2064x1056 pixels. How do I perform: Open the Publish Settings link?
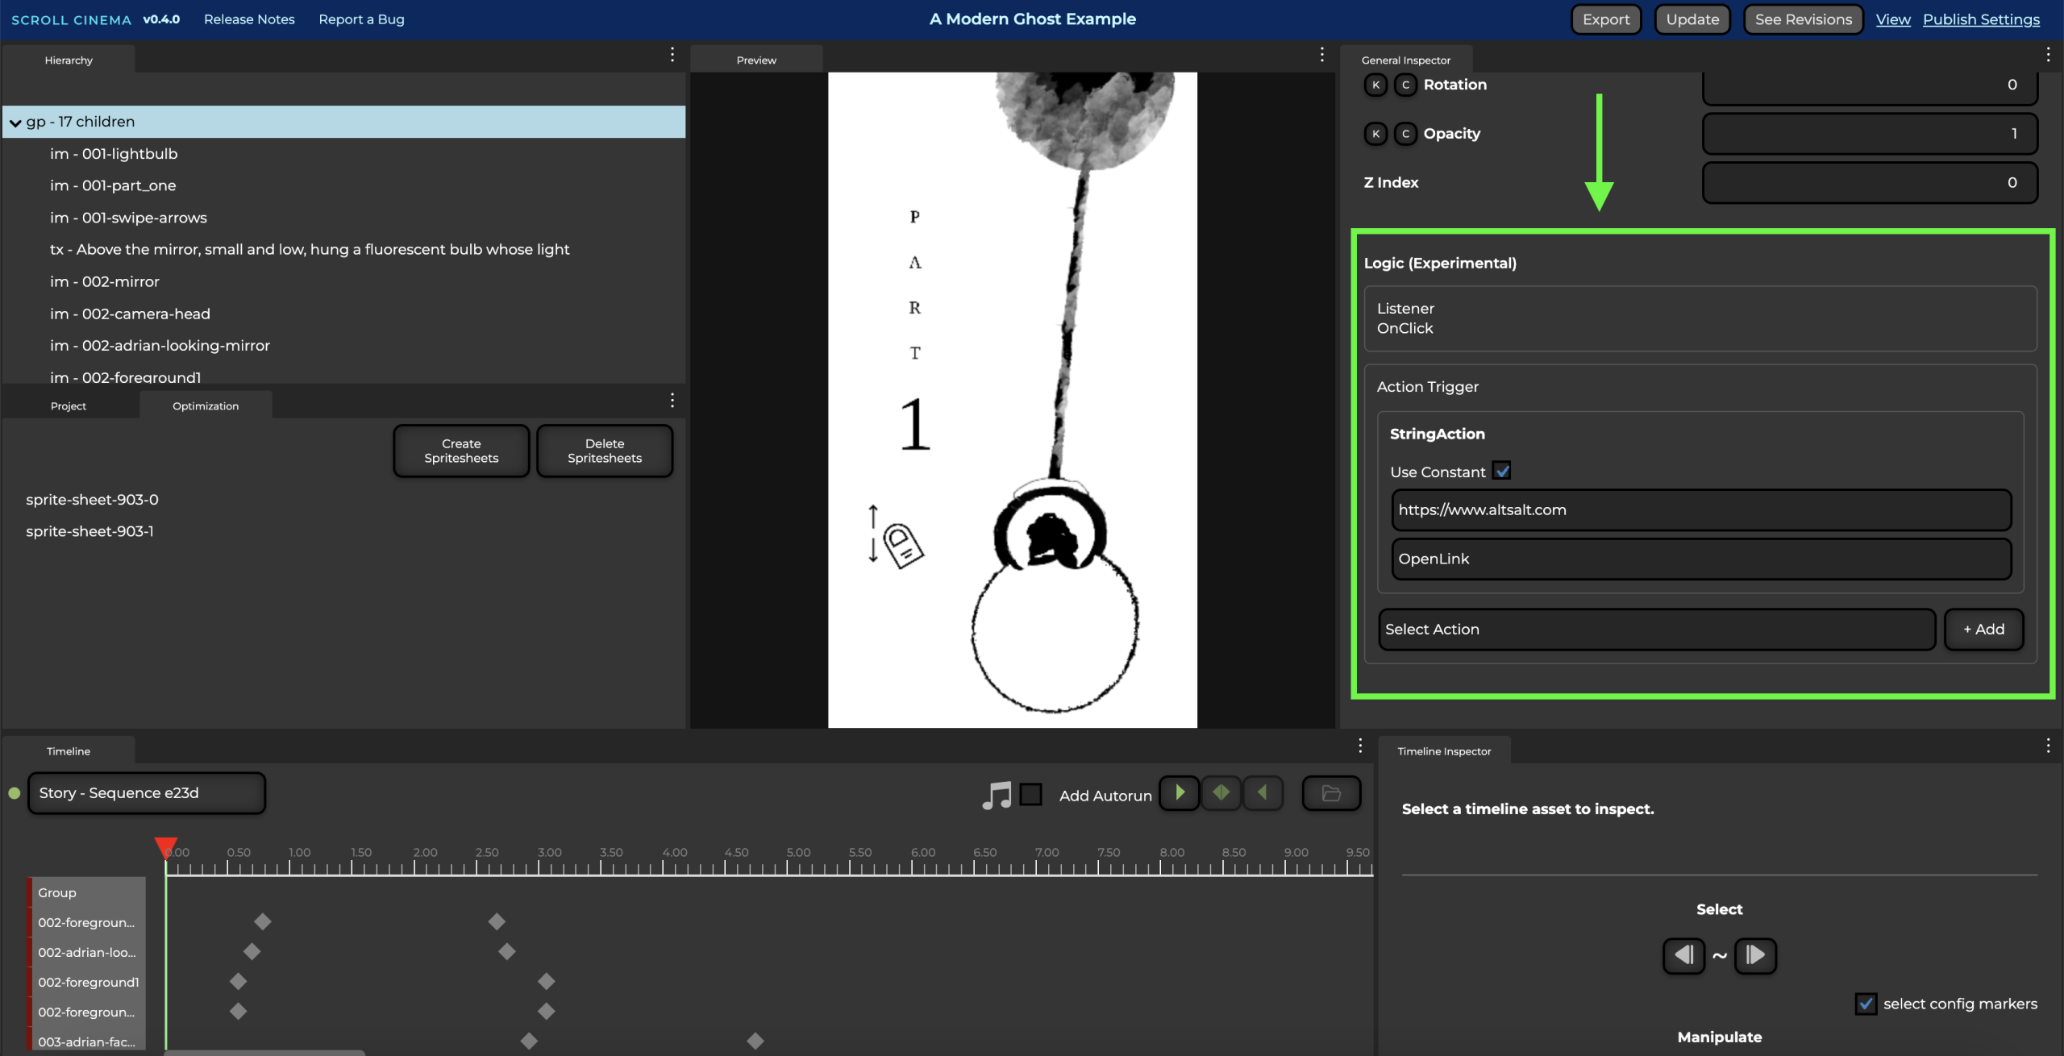pyautogui.click(x=1981, y=19)
